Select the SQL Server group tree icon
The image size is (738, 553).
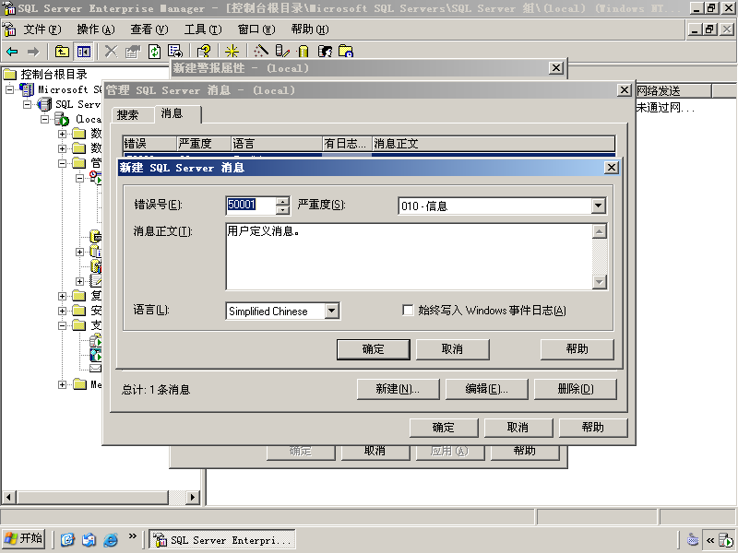44,104
